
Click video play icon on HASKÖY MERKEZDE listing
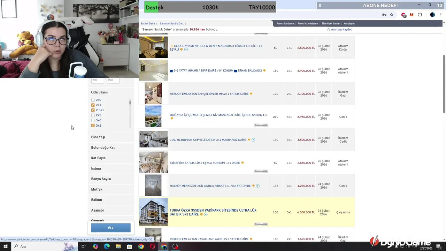(257, 186)
